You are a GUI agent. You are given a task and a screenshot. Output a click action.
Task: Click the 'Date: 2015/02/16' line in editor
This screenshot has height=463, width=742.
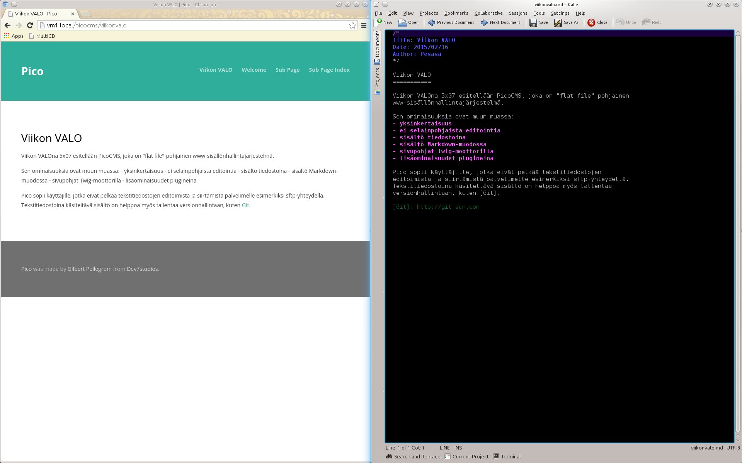tap(420, 47)
